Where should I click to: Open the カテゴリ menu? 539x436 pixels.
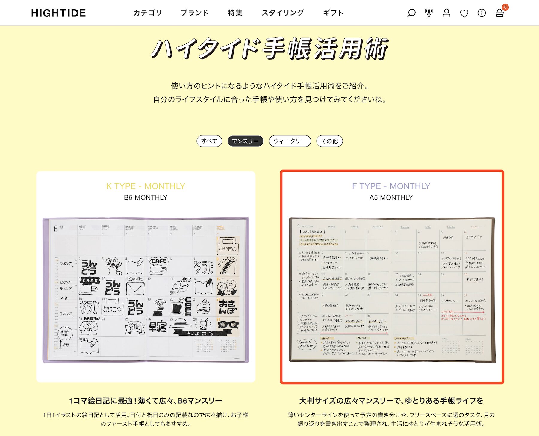click(147, 13)
